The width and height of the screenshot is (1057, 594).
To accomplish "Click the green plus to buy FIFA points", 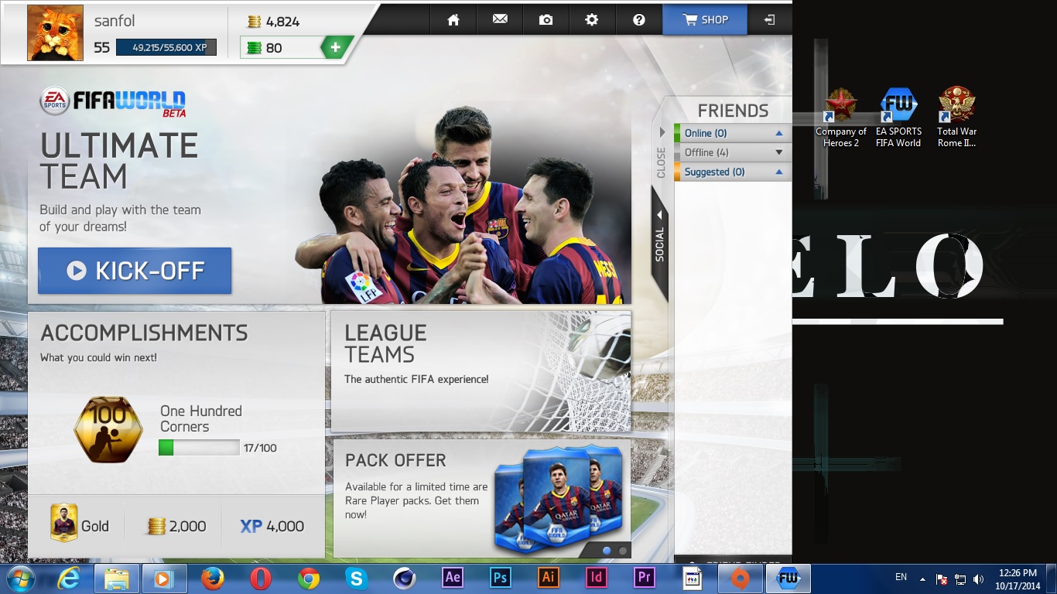I will point(334,46).
